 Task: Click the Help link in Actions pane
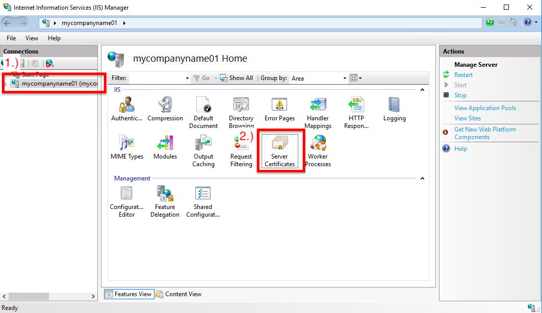pos(460,148)
